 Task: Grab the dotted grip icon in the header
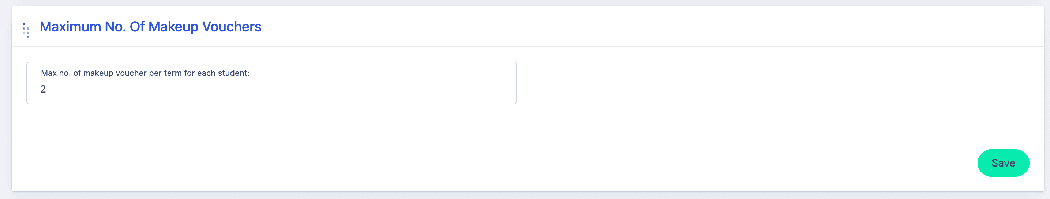point(26,30)
